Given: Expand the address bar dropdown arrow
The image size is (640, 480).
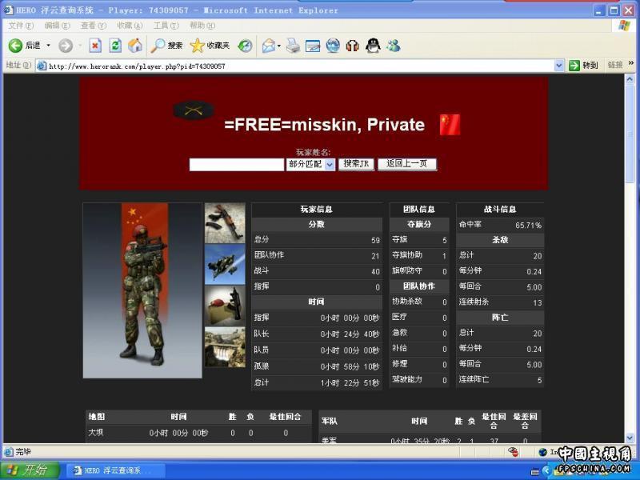Looking at the screenshot, I should point(558,66).
